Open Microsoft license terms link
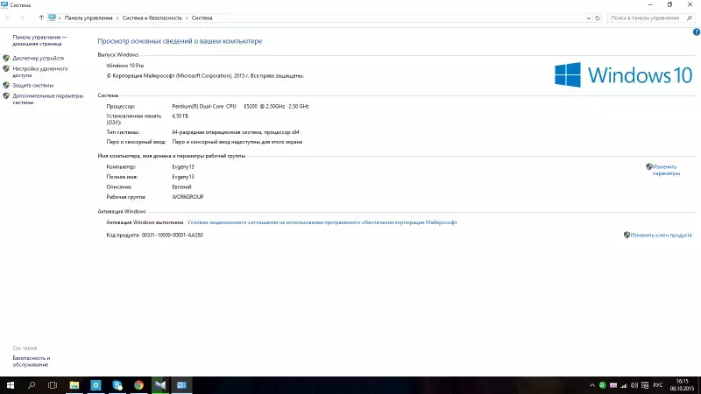 click(x=322, y=222)
